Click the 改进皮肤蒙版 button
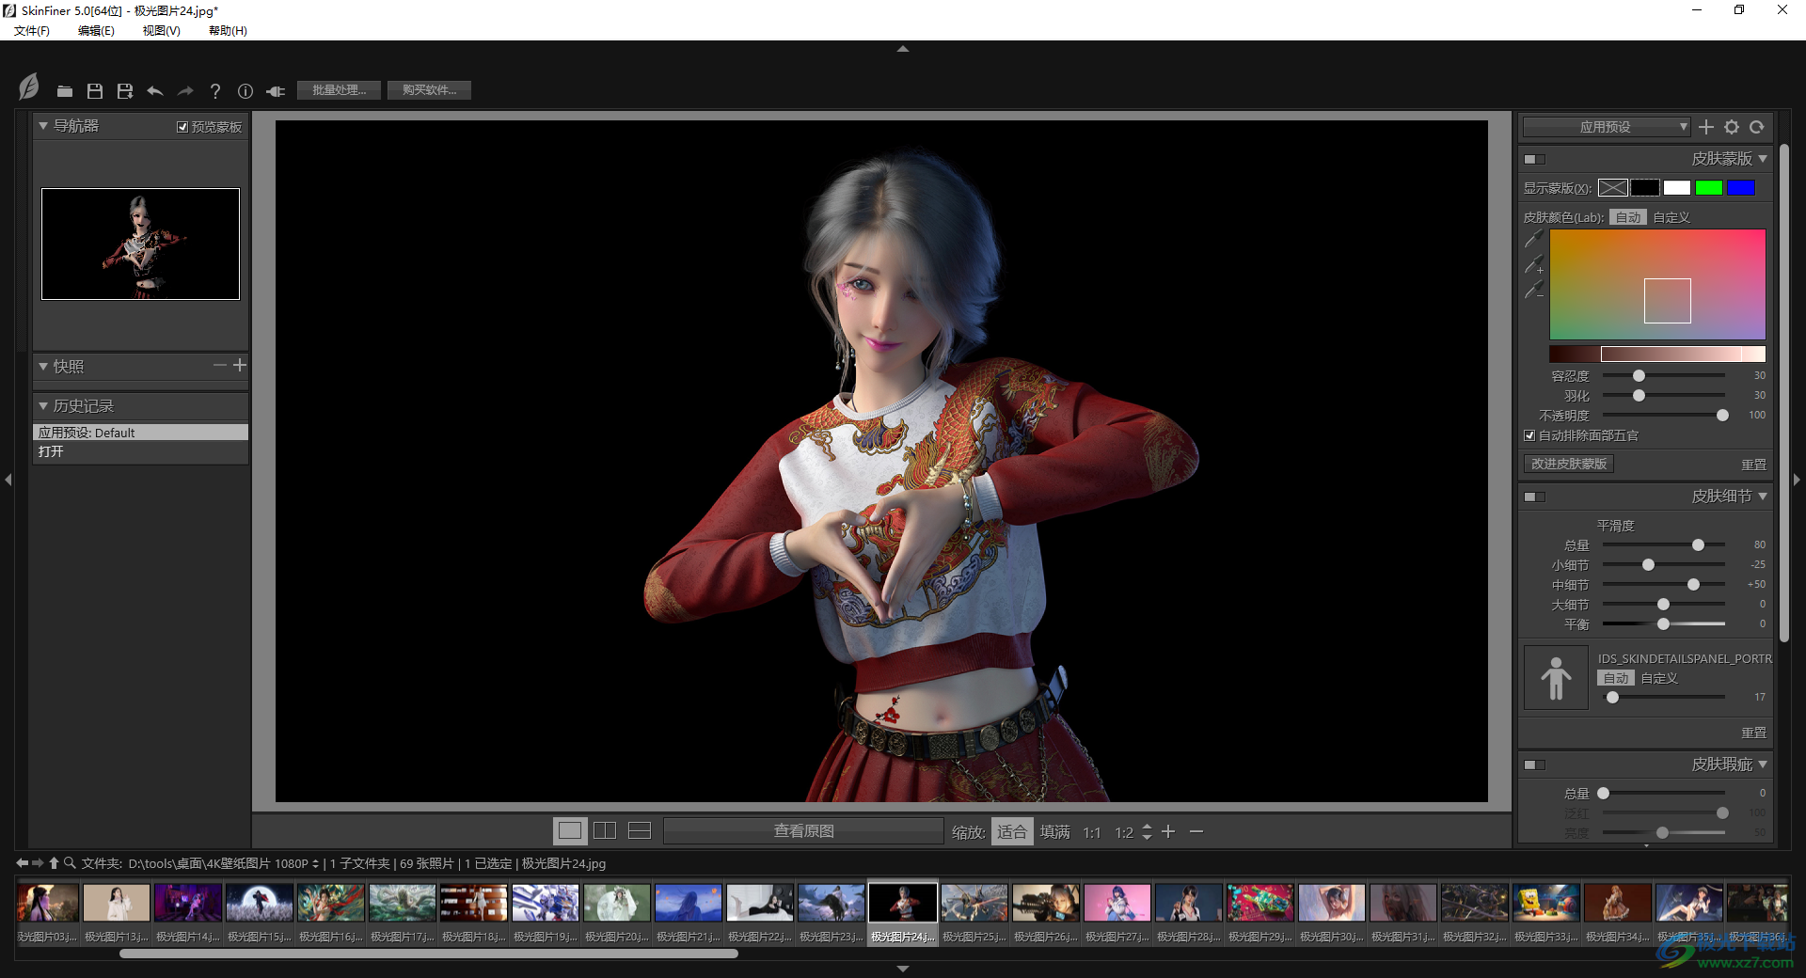This screenshot has height=978, width=1806. (x=1569, y=465)
